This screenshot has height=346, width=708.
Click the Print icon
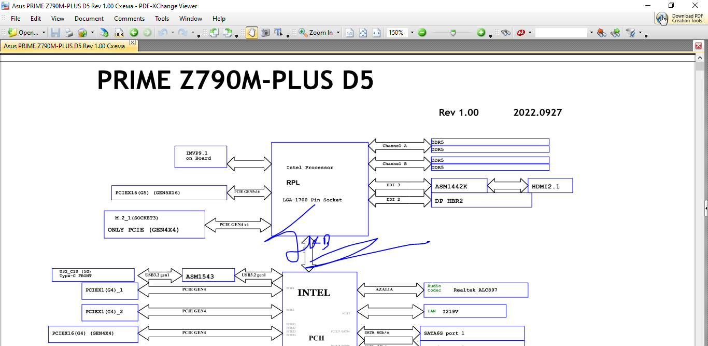68,33
